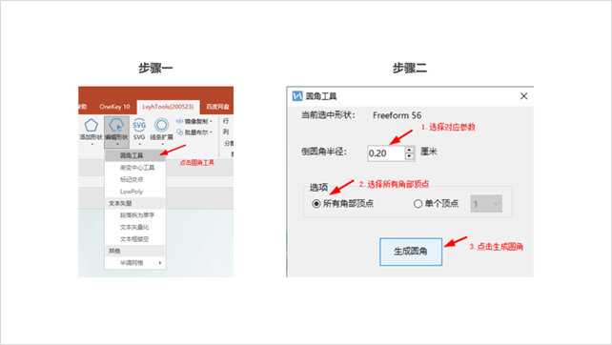The height and width of the screenshot is (345, 612).
Task: Choose 文本框镂空 menu item
Action: click(x=135, y=239)
